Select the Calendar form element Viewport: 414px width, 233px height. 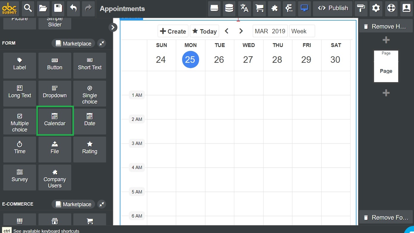coord(55,121)
